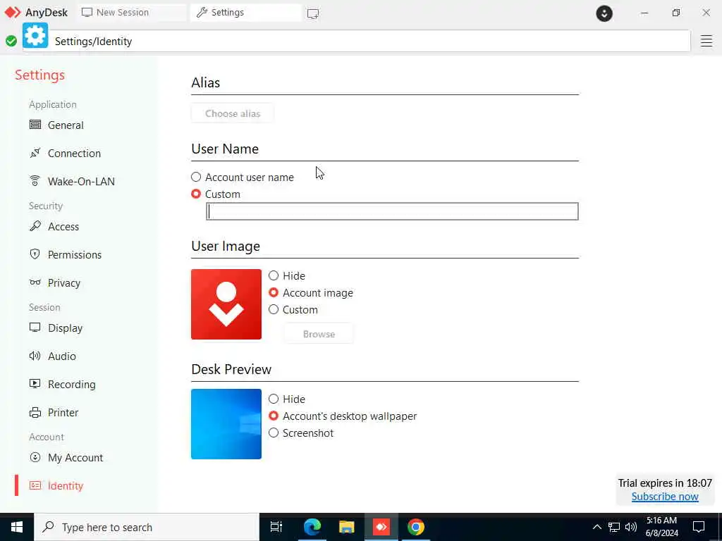Open Audio speaker icon in sidebar
Viewport: 722px width, 541px height.
pyautogui.click(x=35, y=356)
